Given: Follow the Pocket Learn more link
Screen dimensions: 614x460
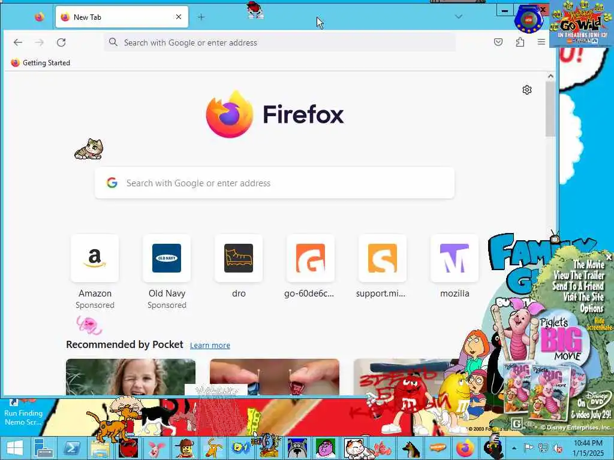Looking at the screenshot, I should 210,346.
